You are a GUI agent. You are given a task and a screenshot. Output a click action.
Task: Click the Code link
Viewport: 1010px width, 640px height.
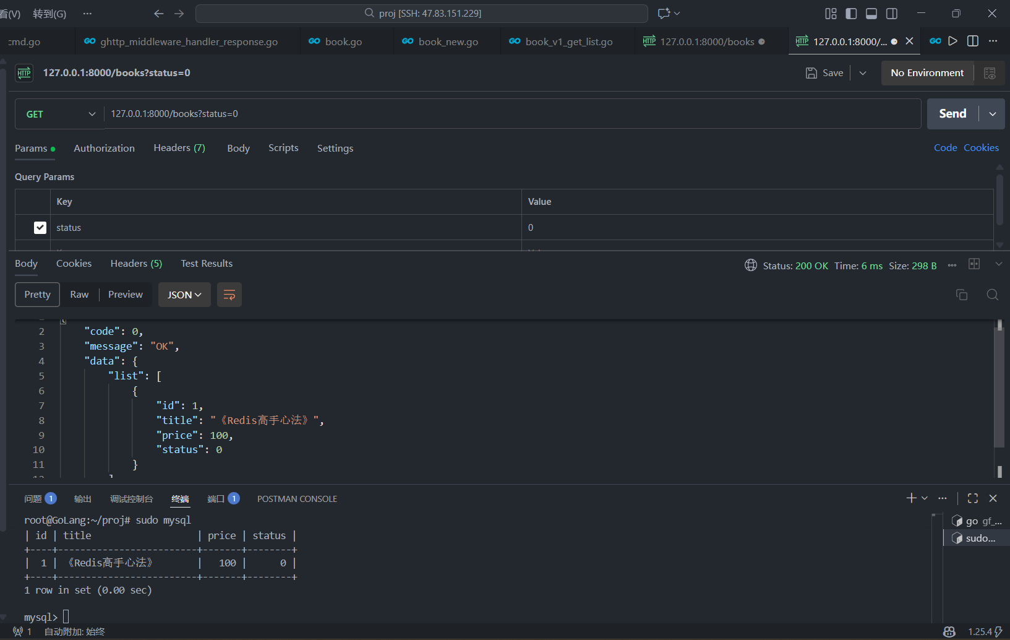(945, 148)
